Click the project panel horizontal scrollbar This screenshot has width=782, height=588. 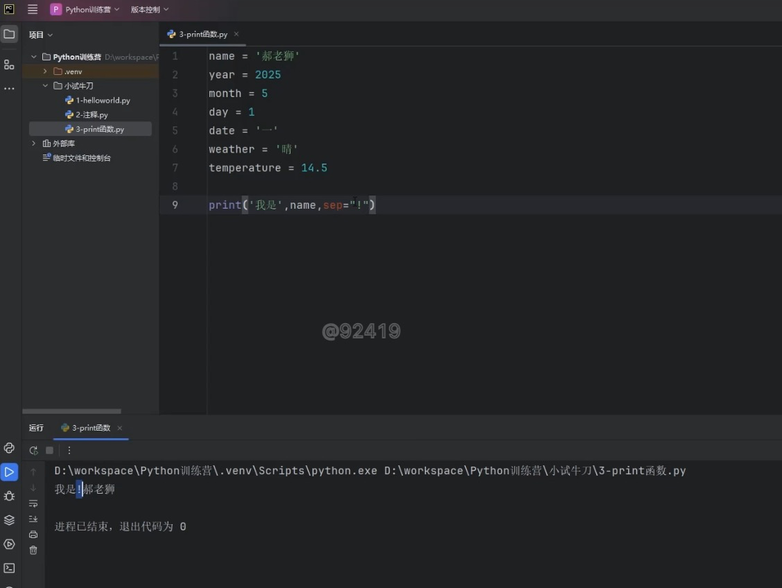(x=71, y=411)
